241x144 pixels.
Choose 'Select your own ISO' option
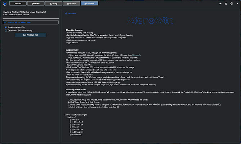5,27
